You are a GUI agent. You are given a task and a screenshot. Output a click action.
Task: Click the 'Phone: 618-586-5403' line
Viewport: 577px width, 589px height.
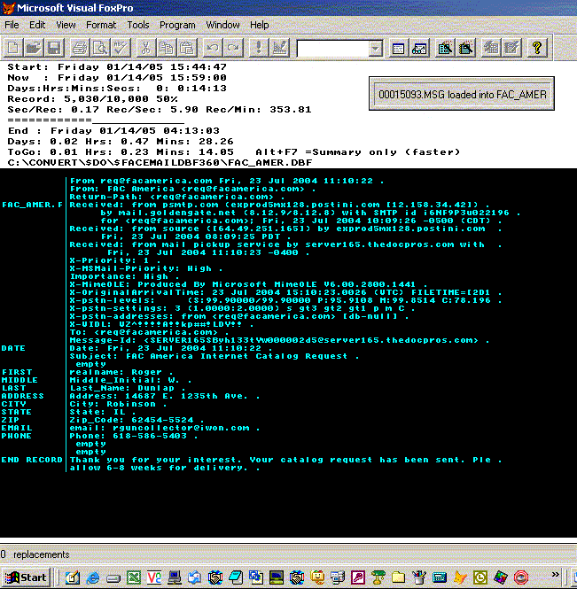pos(134,436)
